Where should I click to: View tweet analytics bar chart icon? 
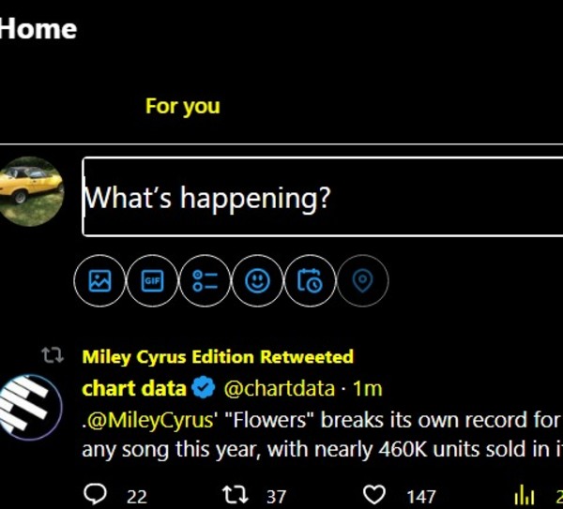pos(524,495)
